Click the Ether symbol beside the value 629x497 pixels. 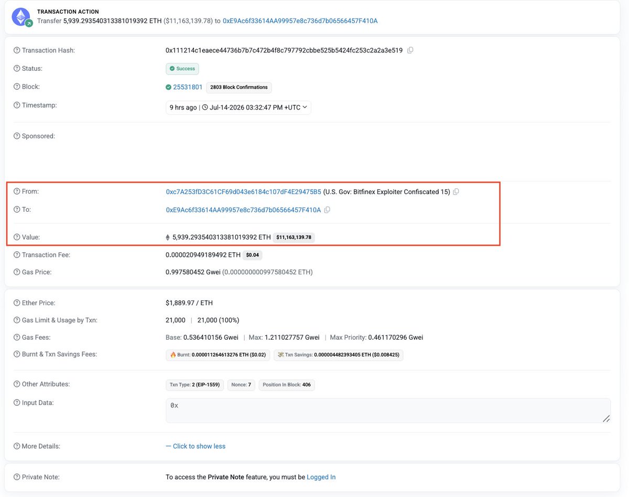[x=168, y=237]
